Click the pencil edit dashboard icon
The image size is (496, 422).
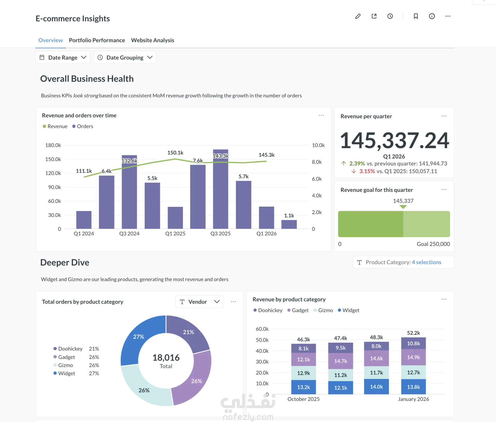[358, 16]
